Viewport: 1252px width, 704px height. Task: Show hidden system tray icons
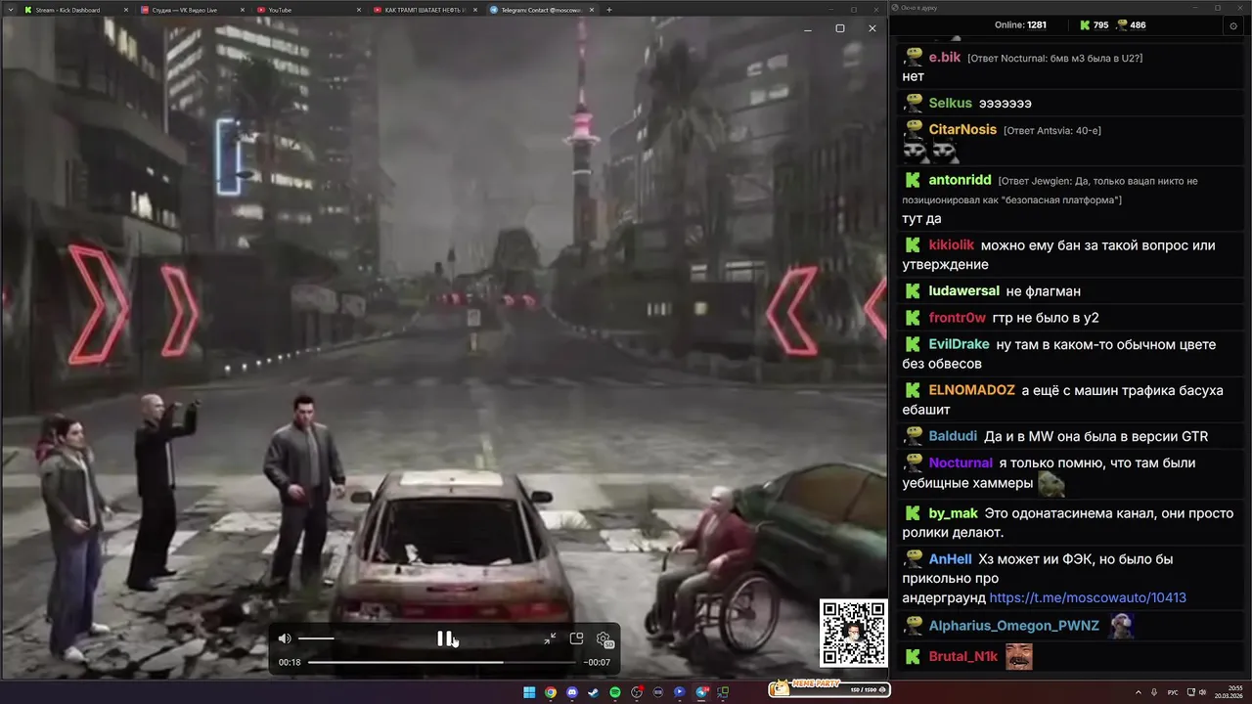(x=1139, y=692)
